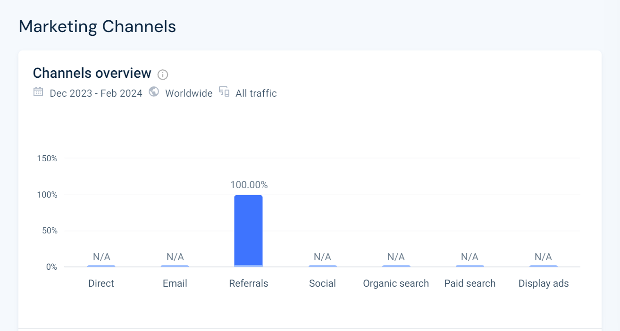Click the All traffic label

click(256, 93)
